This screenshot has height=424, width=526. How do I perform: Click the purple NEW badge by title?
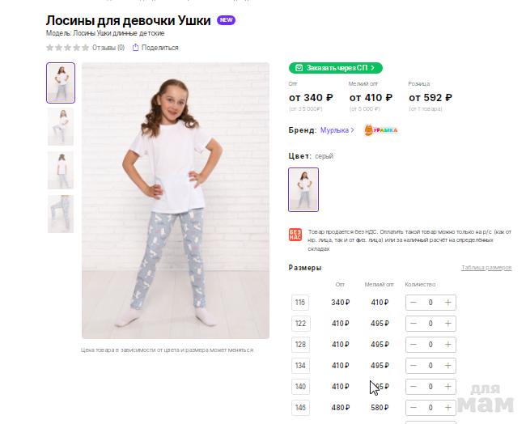(227, 20)
